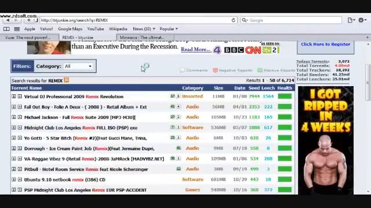Click the add bookmark plus button
This screenshot has width=371, height=208.
pos(28,20)
